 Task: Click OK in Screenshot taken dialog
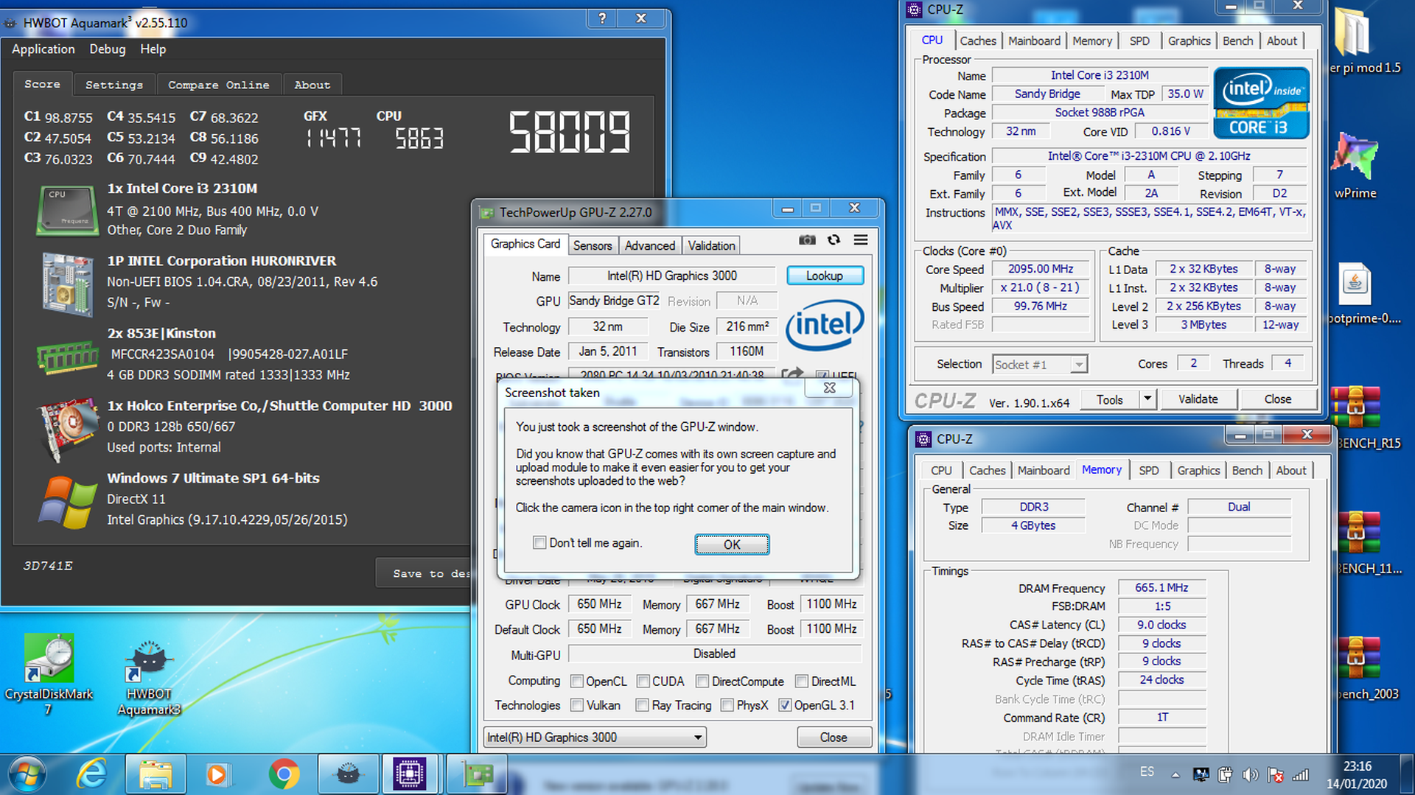[x=732, y=544]
